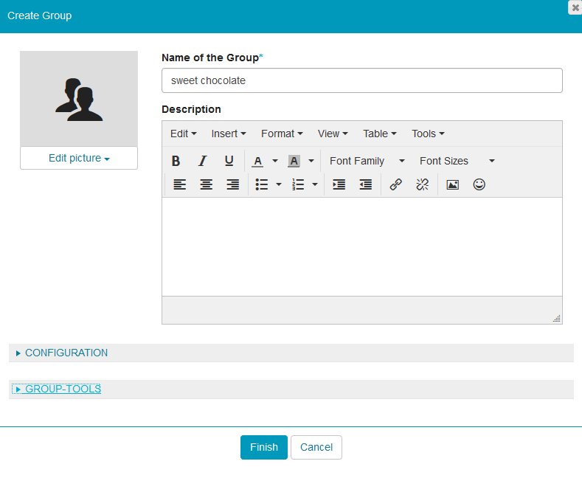Open the Font Sizes dropdown
Image resolution: width=582 pixels, height=478 pixels.
coord(457,161)
